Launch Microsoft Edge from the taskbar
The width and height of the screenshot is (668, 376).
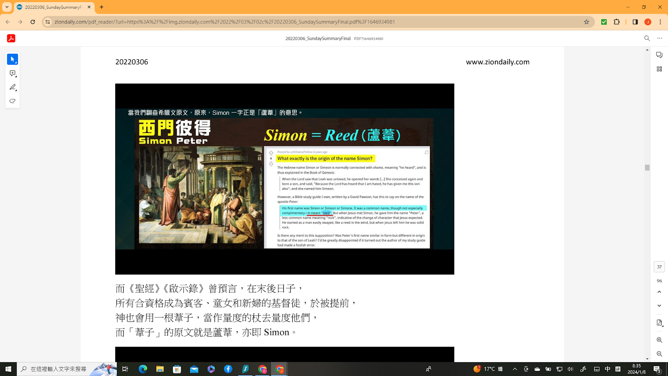coord(143,369)
